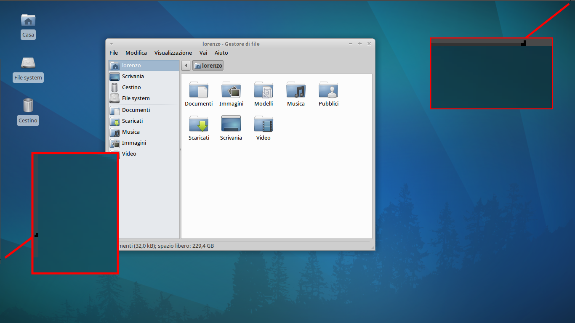Click the lorenzo path bar button
Screen dimensions: 575x323
tap(208, 66)
